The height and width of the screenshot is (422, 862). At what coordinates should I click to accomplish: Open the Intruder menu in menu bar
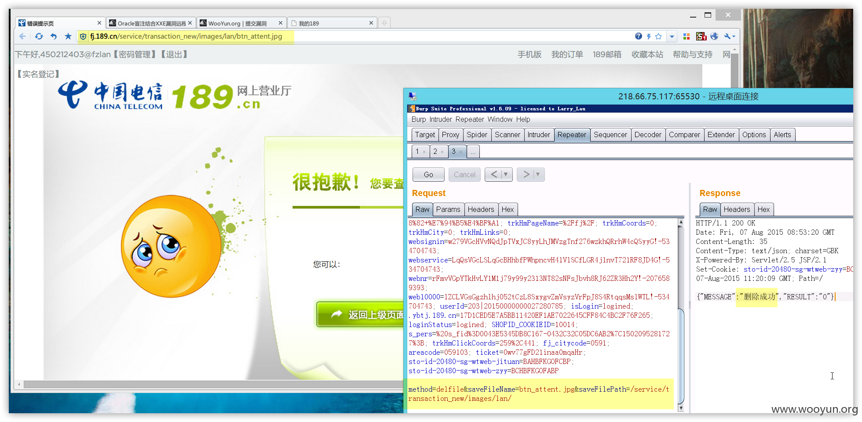(x=441, y=119)
